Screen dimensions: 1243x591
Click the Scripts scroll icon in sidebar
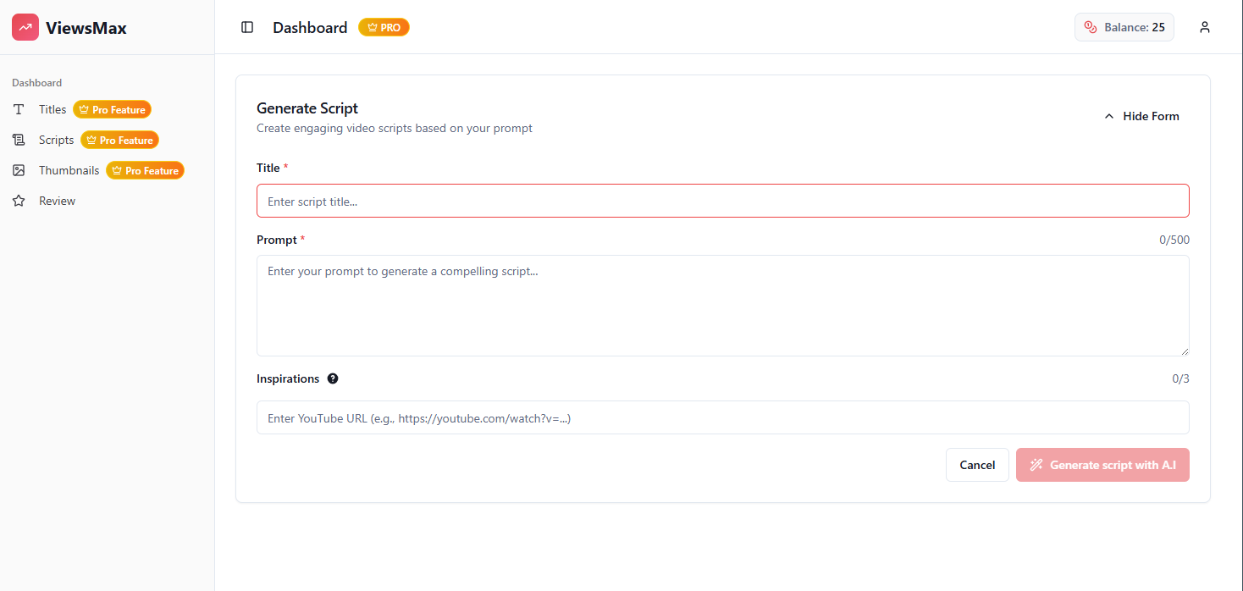click(19, 140)
